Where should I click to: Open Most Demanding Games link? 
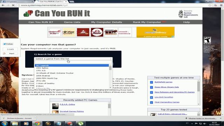pos(167,102)
